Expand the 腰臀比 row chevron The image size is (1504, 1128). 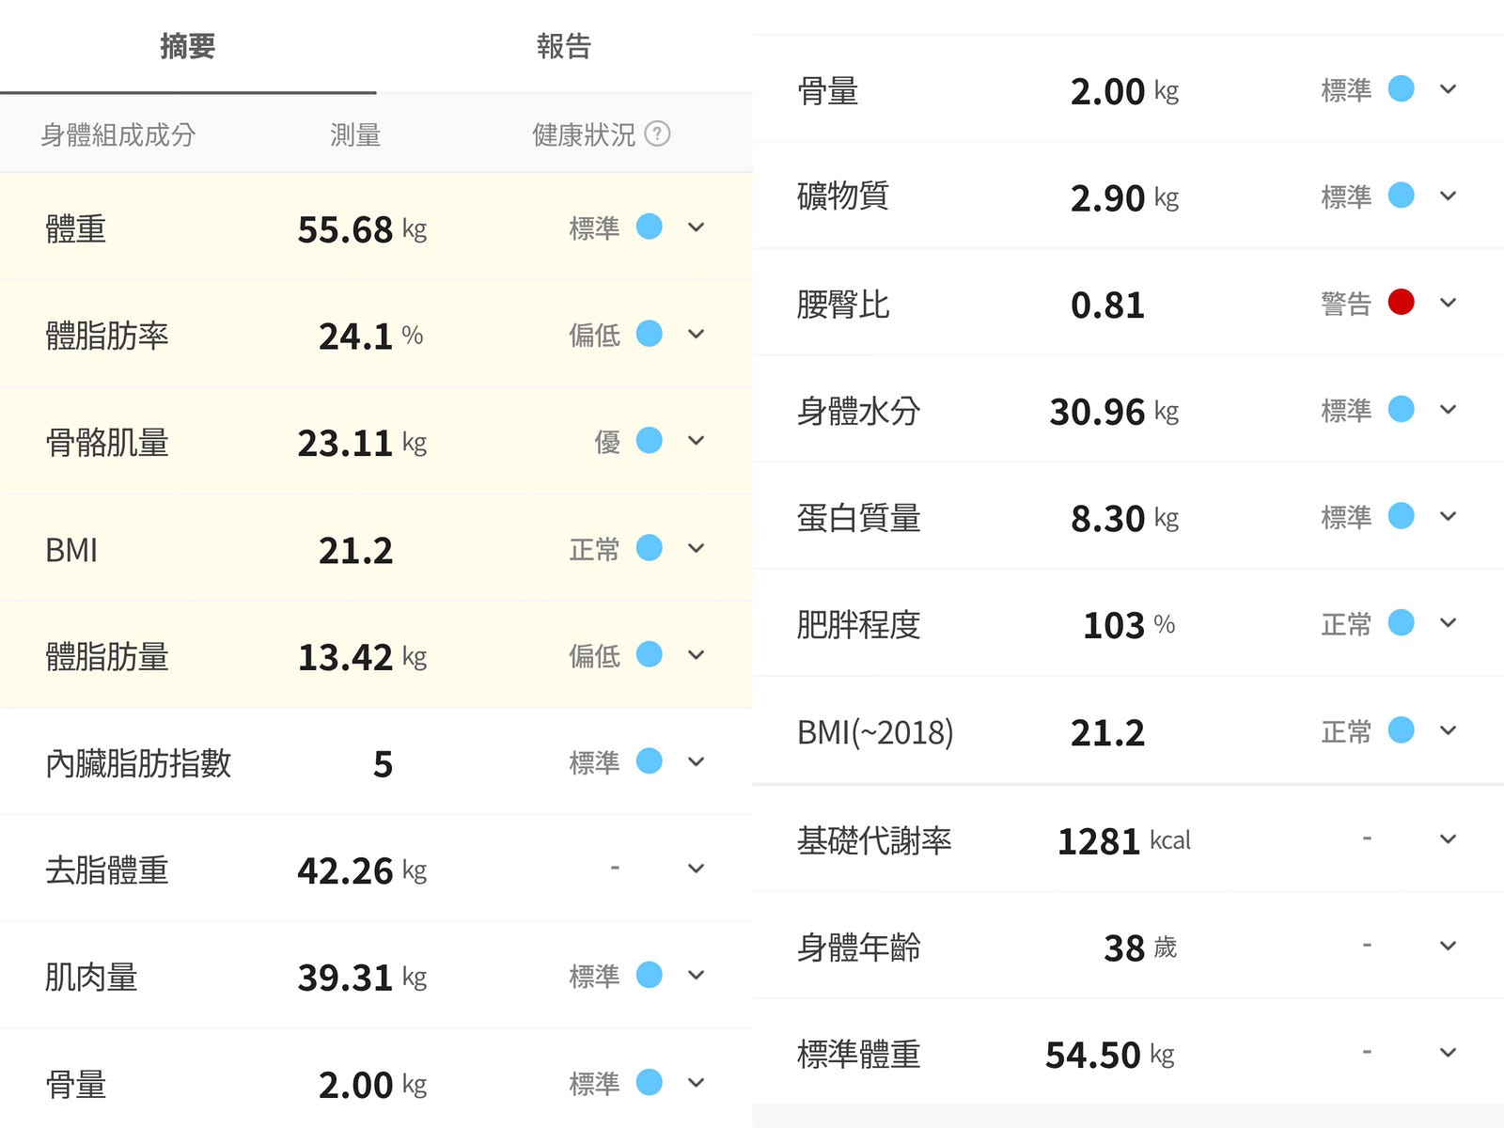(1448, 303)
